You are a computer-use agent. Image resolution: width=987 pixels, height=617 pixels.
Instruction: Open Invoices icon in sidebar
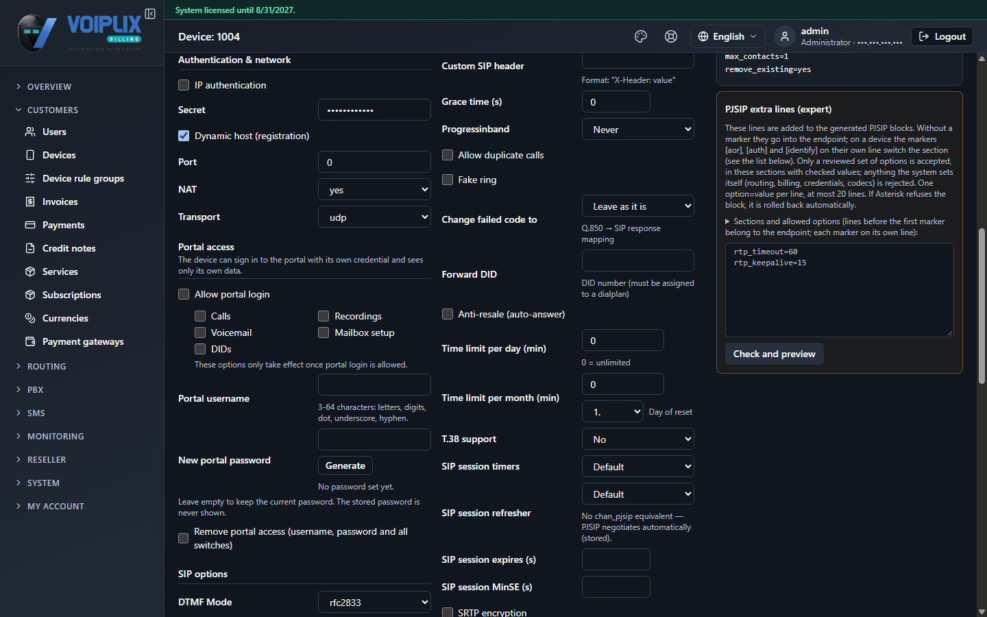[x=30, y=202]
